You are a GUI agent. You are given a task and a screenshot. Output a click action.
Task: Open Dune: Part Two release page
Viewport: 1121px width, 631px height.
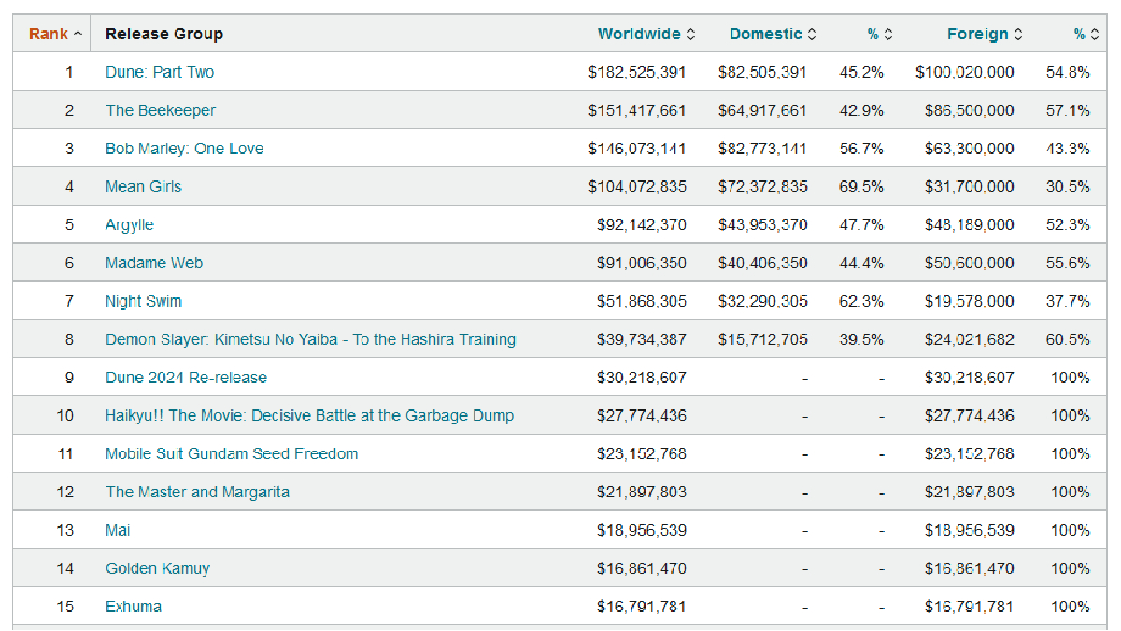point(159,71)
